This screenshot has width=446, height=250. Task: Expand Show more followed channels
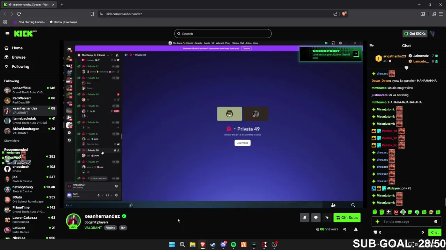click(x=12, y=141)
